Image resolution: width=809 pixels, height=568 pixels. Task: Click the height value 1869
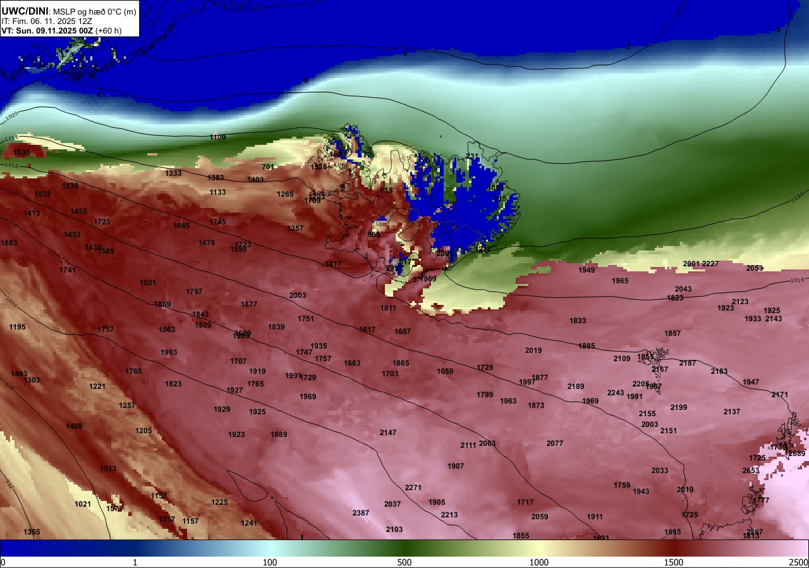pyautogui.click(x=162, y=304)
